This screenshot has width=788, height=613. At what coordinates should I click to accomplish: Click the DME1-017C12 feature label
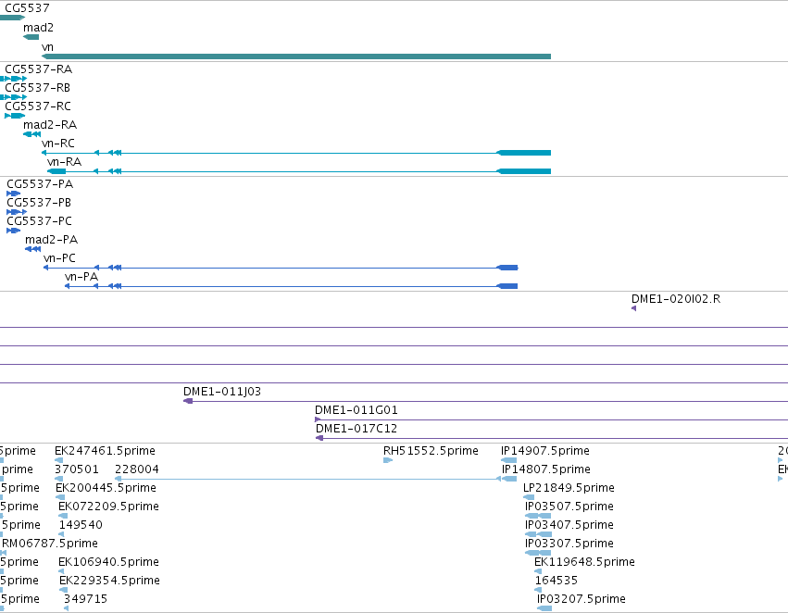coord(356,429)
